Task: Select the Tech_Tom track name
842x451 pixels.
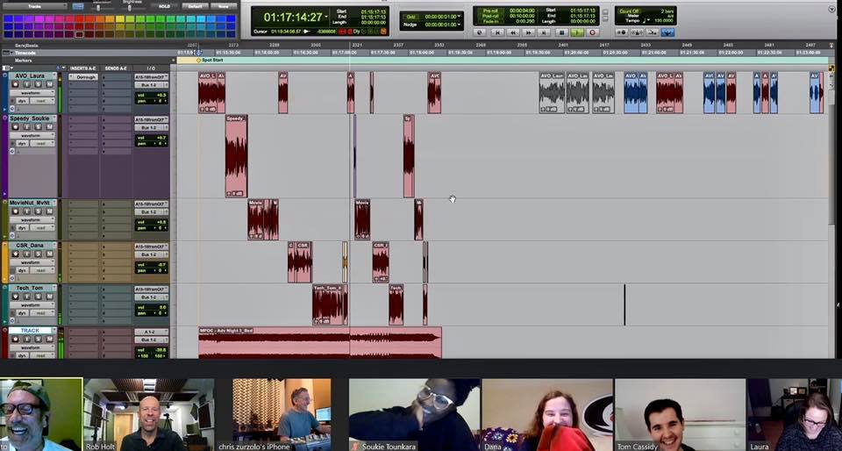Action: [30, 288]
